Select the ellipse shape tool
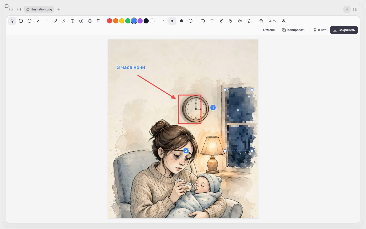The width and height of the screenshot is (366, 229). pyautogui.click(x=29, y=21)
